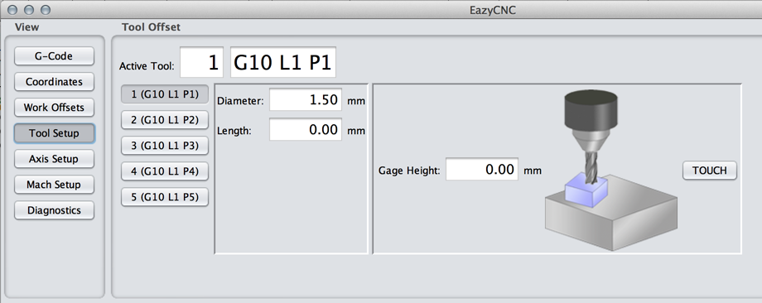Open the G-Code view
762x303 pixels.
54,55
